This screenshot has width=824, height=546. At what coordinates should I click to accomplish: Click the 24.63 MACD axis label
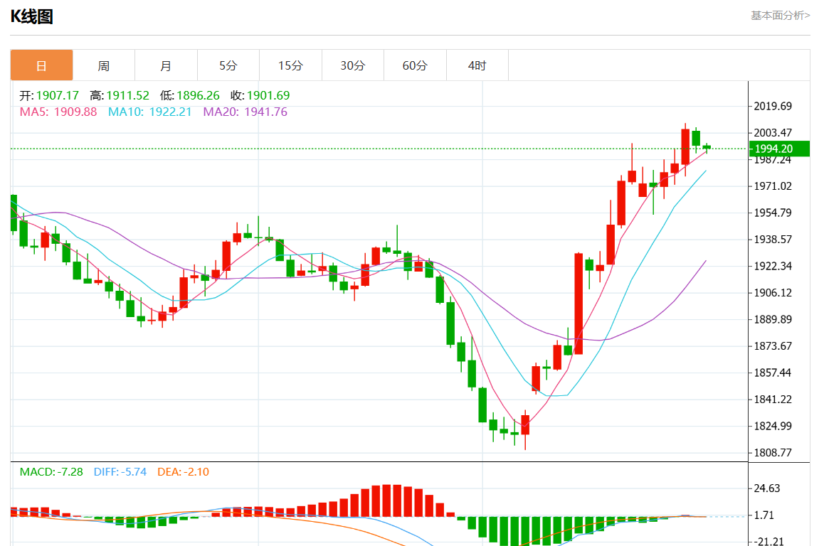[x=767, y=489]
